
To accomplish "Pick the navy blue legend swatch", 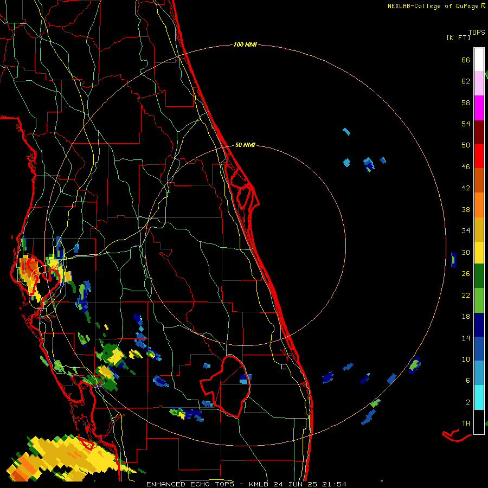I will 479,325.
